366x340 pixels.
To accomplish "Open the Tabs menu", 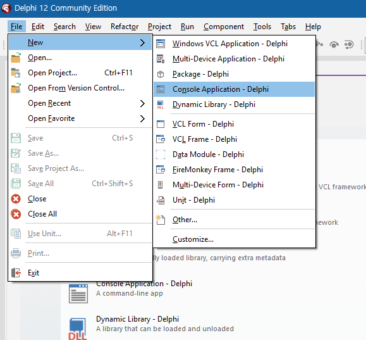I will point(288,27).
